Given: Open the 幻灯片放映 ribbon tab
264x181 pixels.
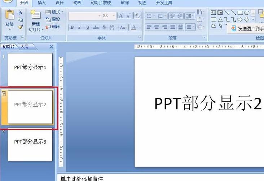Looking at the screenshot, I should (101, 3).
